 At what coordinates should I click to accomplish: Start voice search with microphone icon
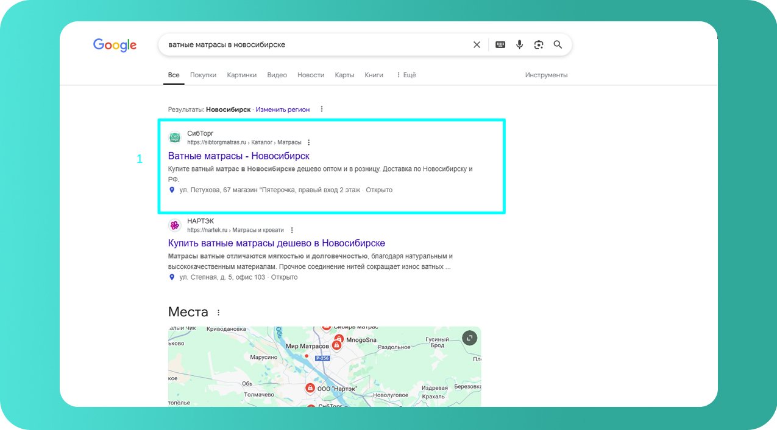(x=519, y=44)
